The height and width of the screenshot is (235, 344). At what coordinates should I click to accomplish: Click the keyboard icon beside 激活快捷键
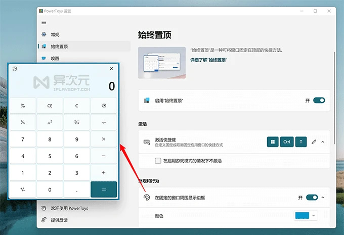coord(147,142)
